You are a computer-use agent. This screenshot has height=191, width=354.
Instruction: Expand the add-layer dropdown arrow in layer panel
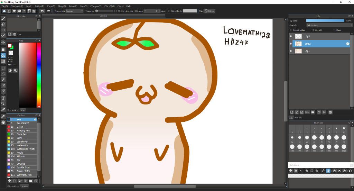(x=309, y=112)
